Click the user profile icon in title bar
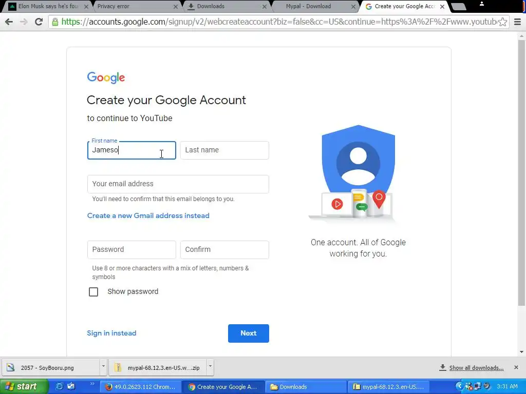 click(481, 4)
